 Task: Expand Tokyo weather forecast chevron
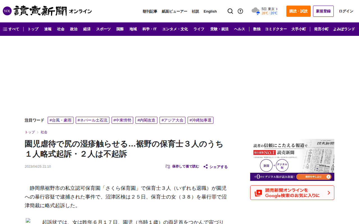point(277,9)
